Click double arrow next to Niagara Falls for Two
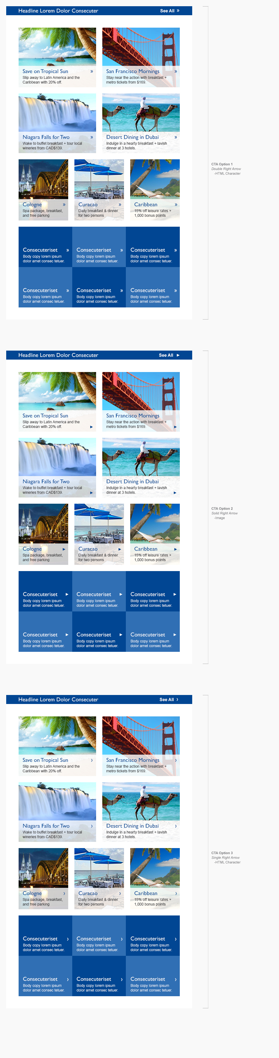 pyautogui.click(x=91, y=137)
